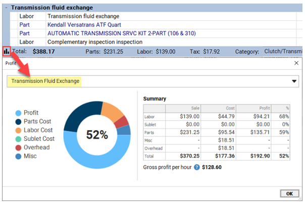305x202 pixels.
Task: Click the Parts Cost legend dot
Action: click(18, 122)
